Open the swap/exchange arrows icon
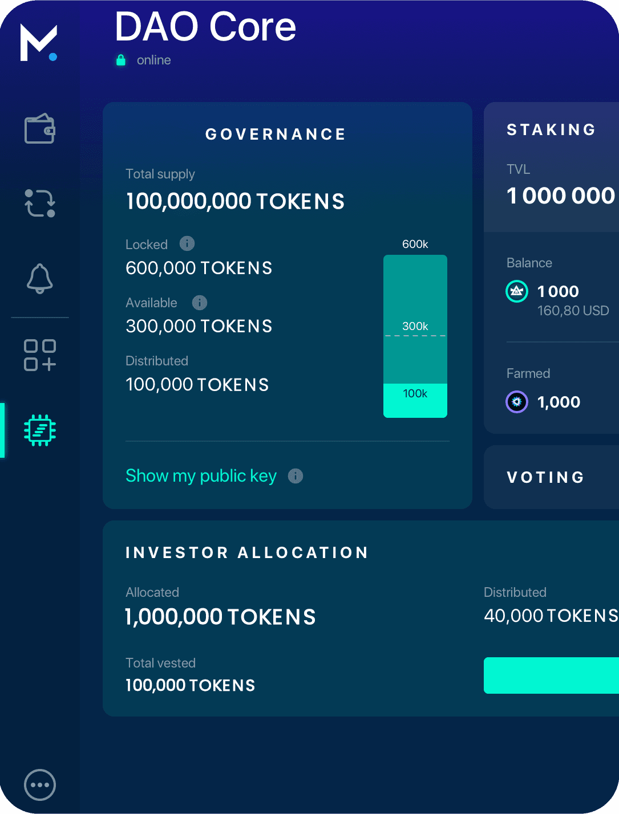Viewport: 619px width, 814px height. pos(40,203)
